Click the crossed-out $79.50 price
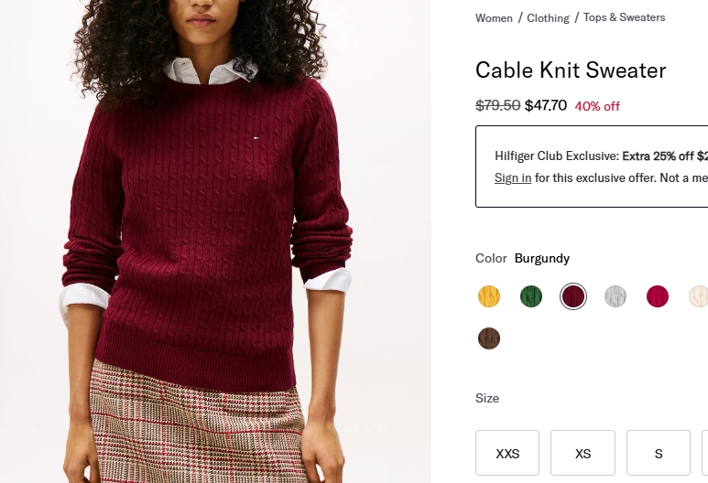Viewport: 708px width, 483px height. [497, 105]
